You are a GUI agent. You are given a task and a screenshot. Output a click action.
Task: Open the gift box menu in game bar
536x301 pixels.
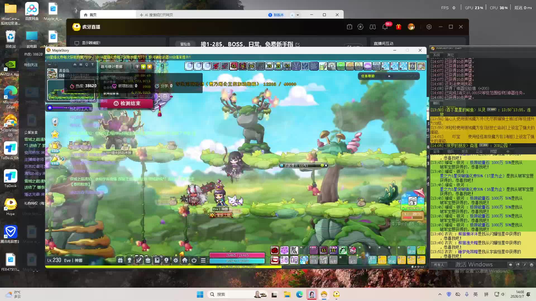(120, 260)
